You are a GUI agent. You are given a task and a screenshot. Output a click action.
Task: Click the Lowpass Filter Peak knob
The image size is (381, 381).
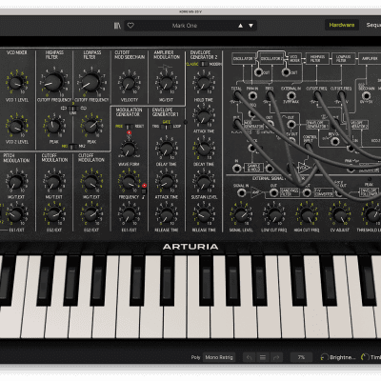tap(91, 126)
